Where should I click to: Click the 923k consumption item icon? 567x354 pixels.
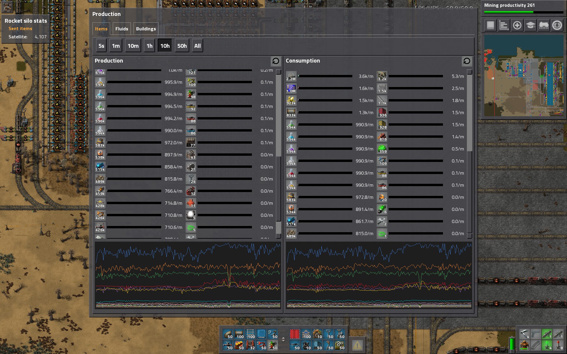click(x=291, y=100)
